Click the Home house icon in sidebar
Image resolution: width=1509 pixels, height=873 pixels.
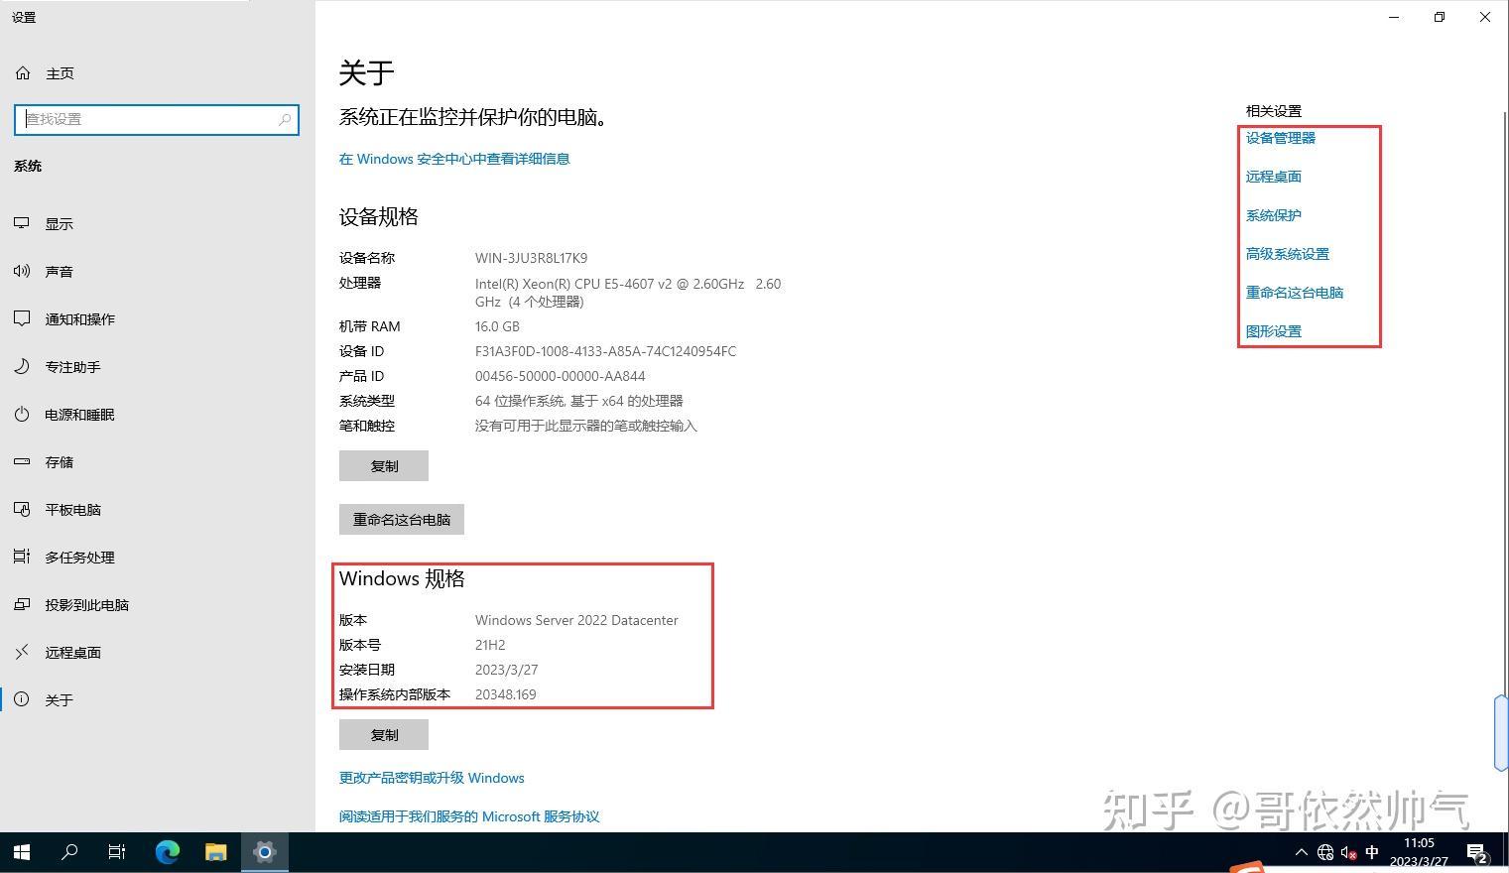point(23,73)
